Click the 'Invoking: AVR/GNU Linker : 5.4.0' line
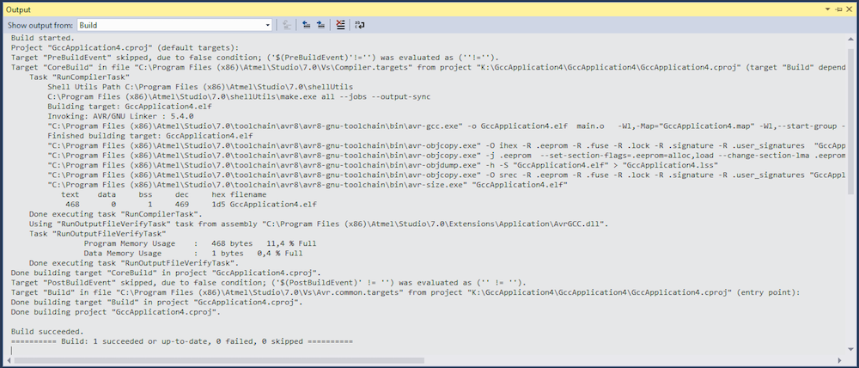This screenshot has width=859, height=368. point(120,116)
